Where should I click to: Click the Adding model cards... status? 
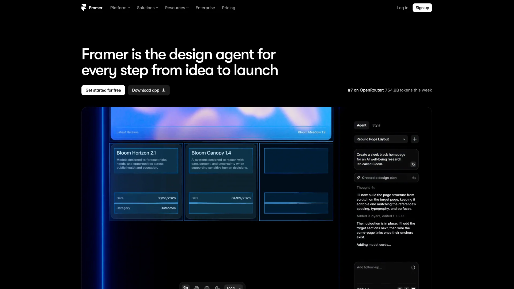click(373, 245)
